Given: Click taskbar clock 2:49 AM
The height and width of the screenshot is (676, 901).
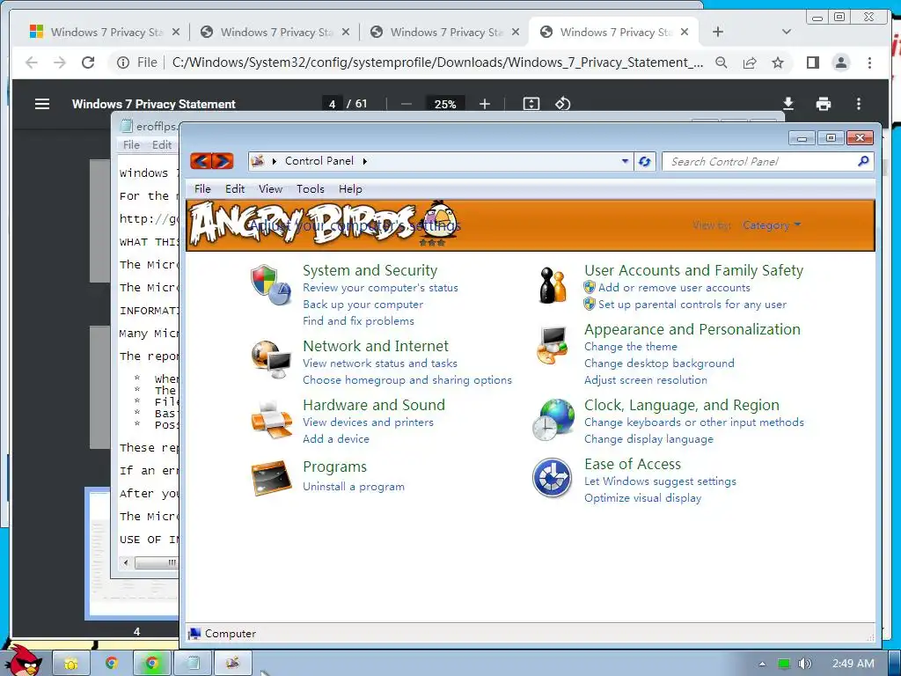Looking at the screenshot, I should [x=853, y=664].
